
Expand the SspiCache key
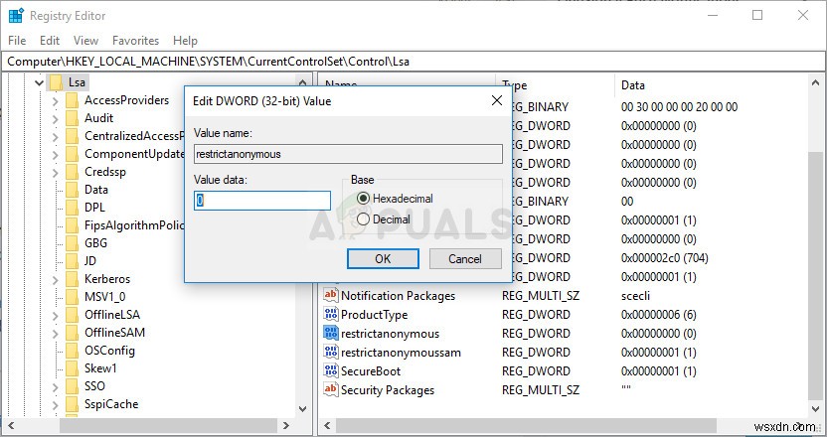[x=56, y=404]
